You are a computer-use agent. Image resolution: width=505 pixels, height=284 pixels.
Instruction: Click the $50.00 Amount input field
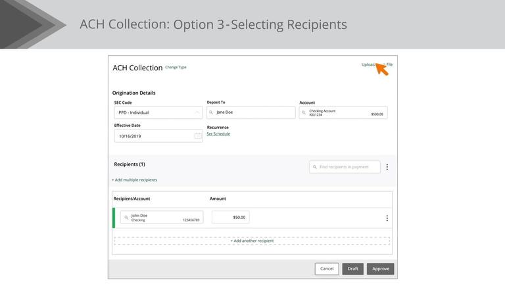[x=230, y=217]
